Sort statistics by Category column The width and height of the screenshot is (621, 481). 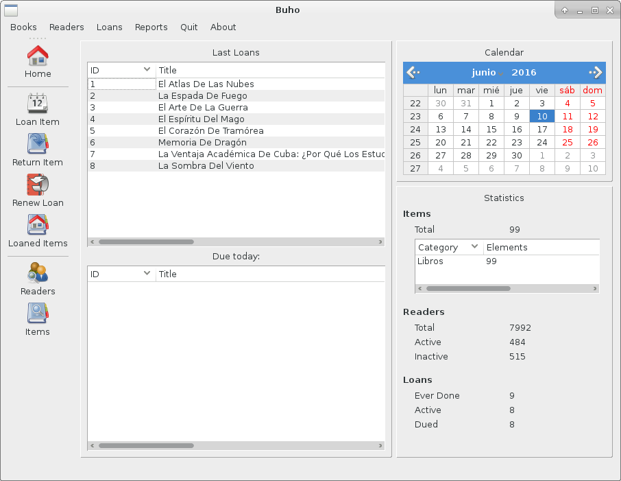click(x=449, y=248)
